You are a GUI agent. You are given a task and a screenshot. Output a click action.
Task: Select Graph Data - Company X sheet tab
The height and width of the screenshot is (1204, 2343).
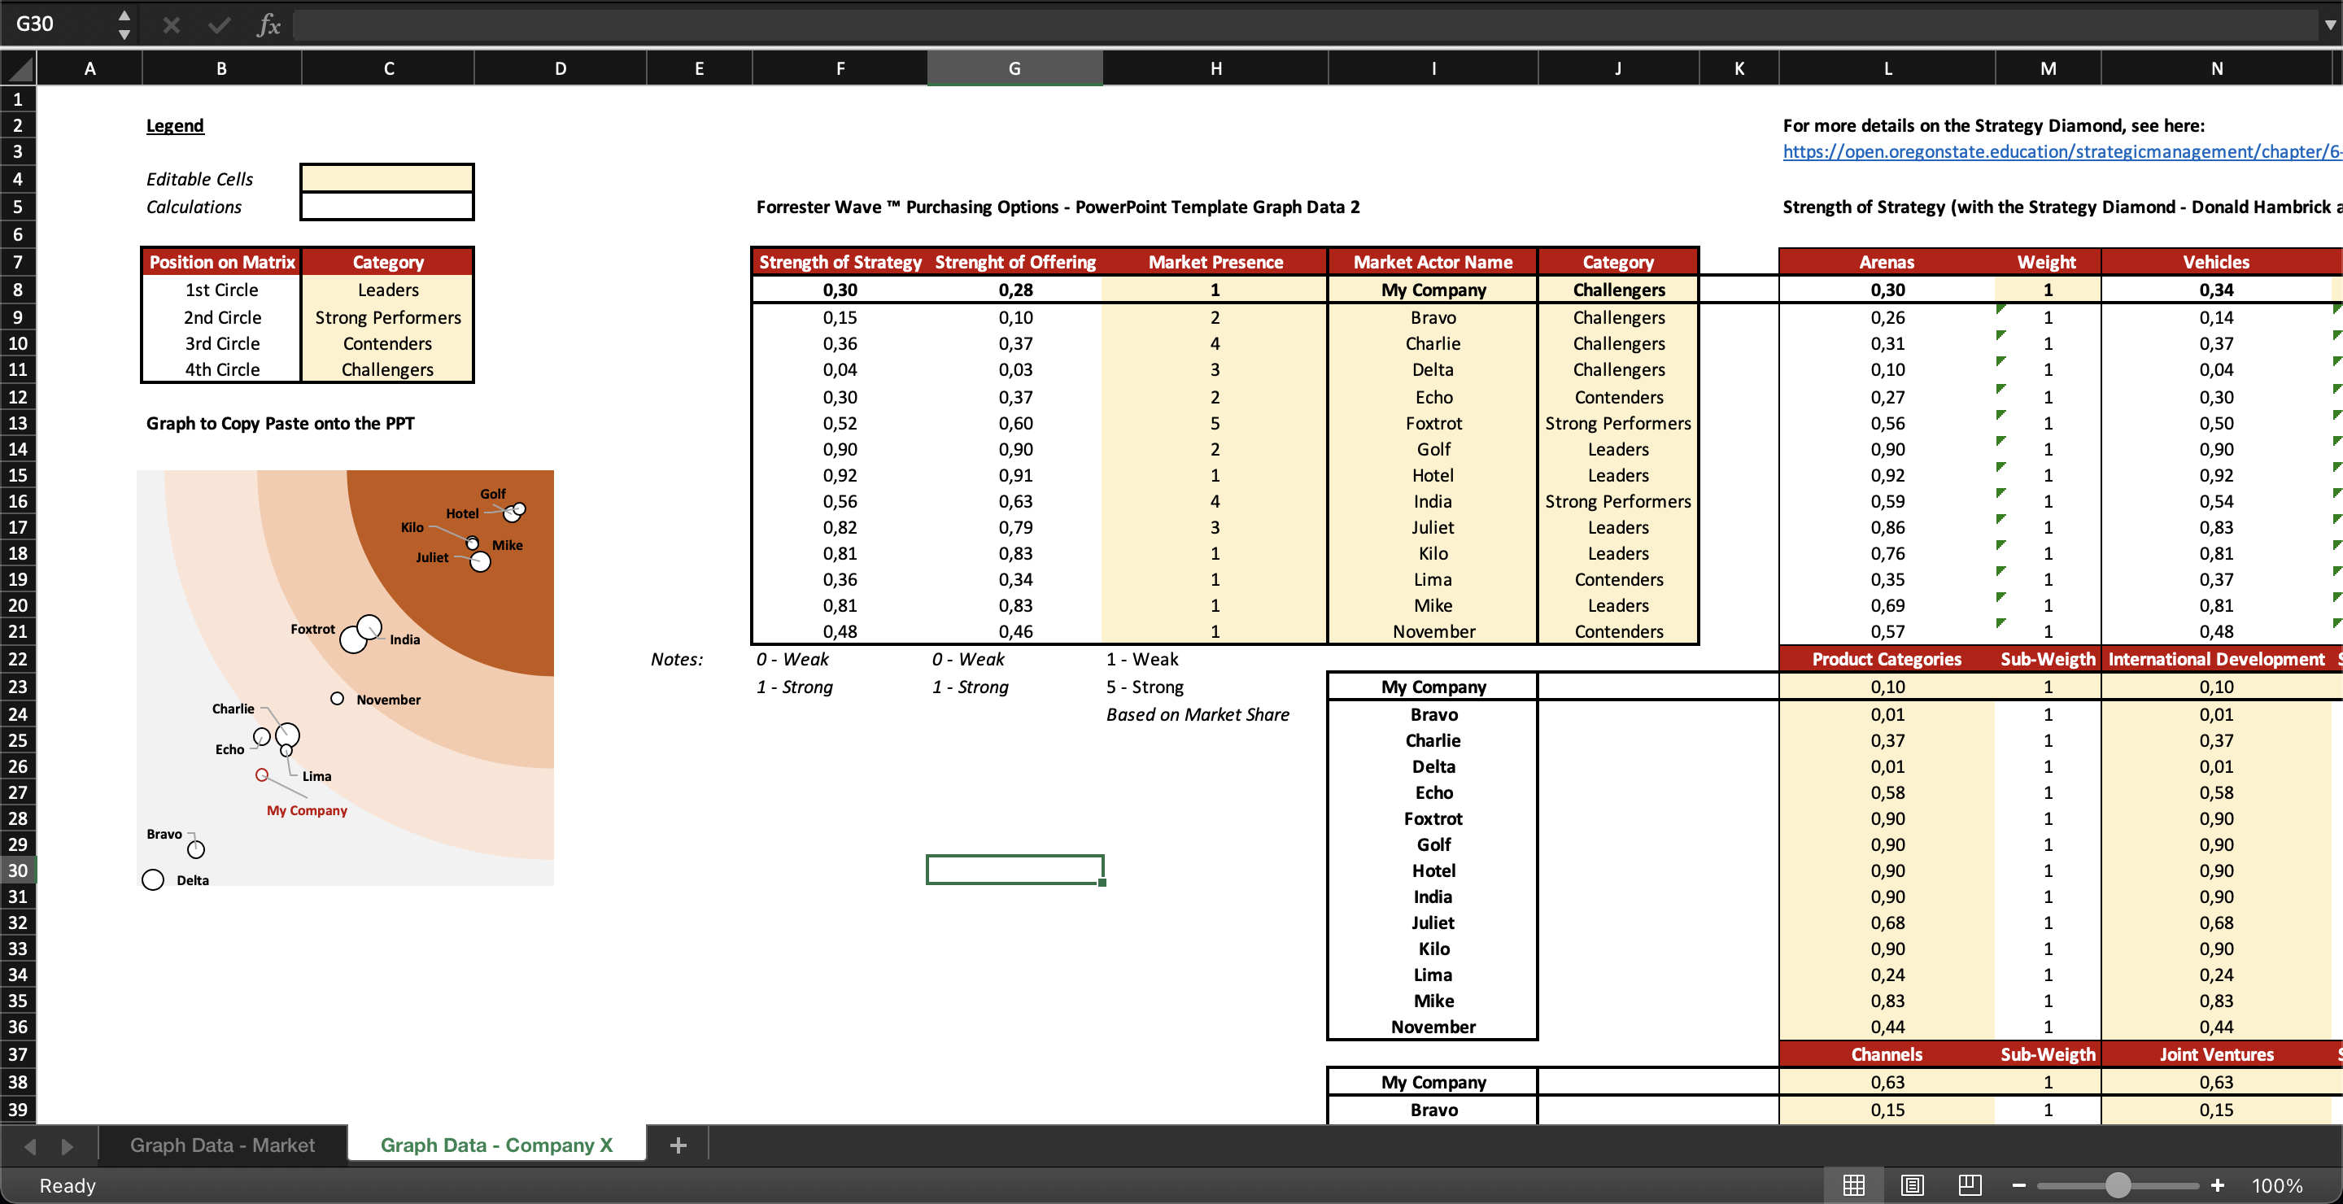(x=496, y=1145)
